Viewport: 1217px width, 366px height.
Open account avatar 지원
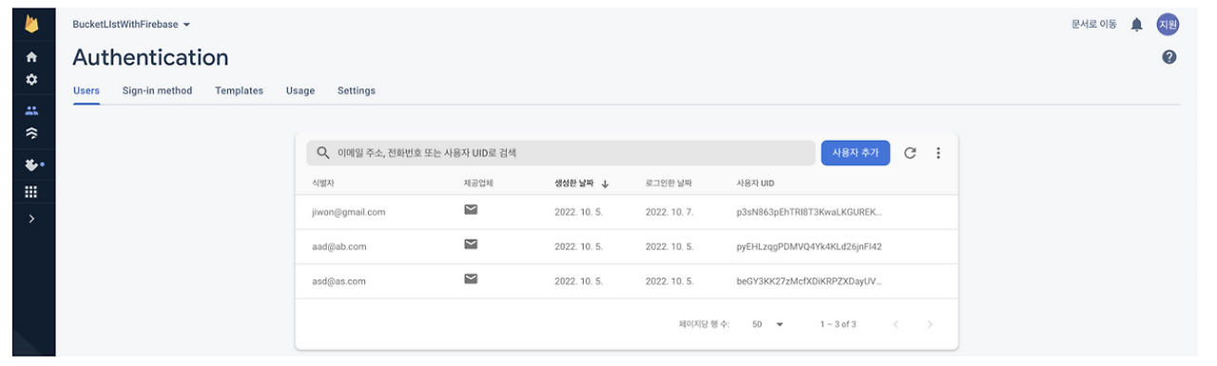[1168, 25]
